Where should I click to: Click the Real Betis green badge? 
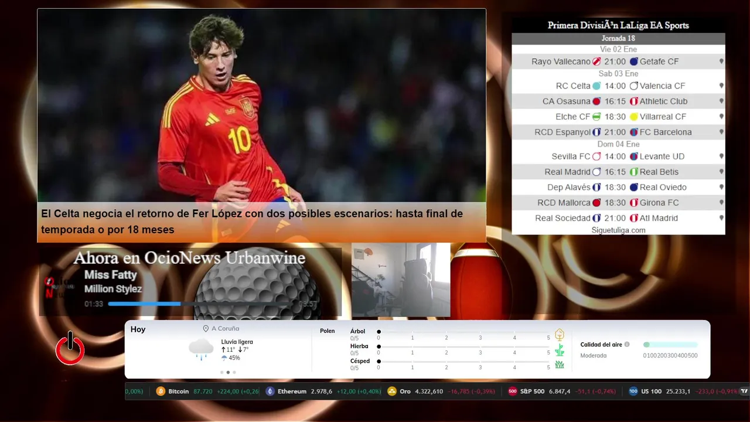tap(634, 172)
